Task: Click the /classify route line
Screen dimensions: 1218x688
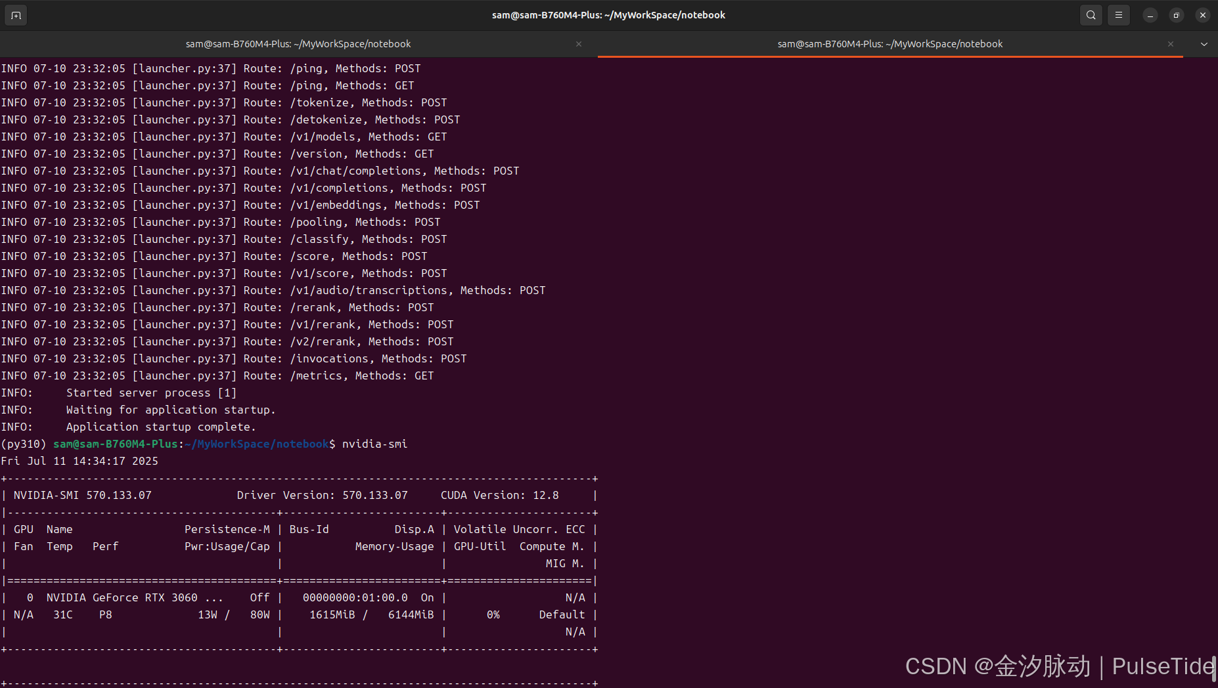Action: (x=224, y=239)
